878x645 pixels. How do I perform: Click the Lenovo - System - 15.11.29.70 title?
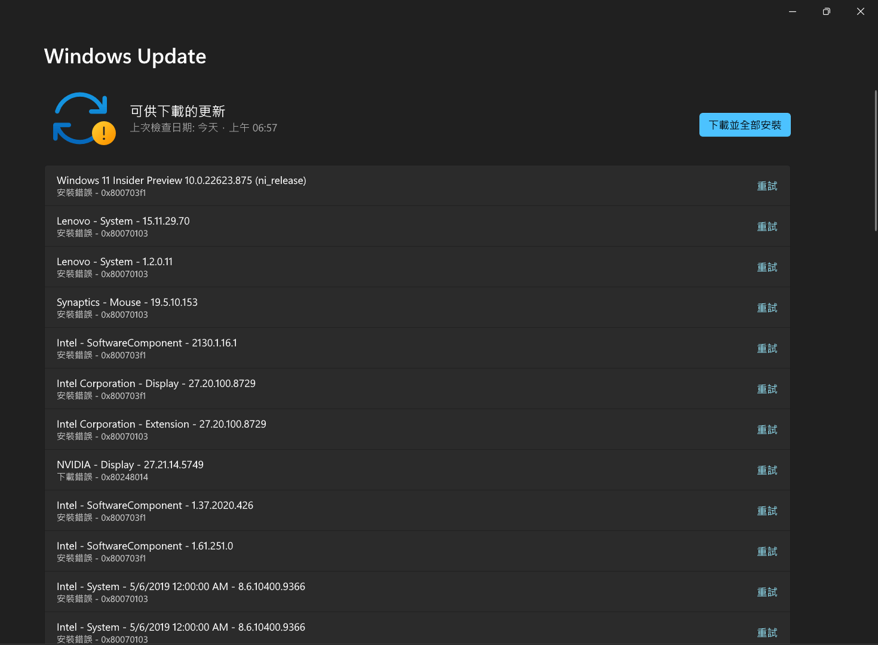click(x=123, y=221)
